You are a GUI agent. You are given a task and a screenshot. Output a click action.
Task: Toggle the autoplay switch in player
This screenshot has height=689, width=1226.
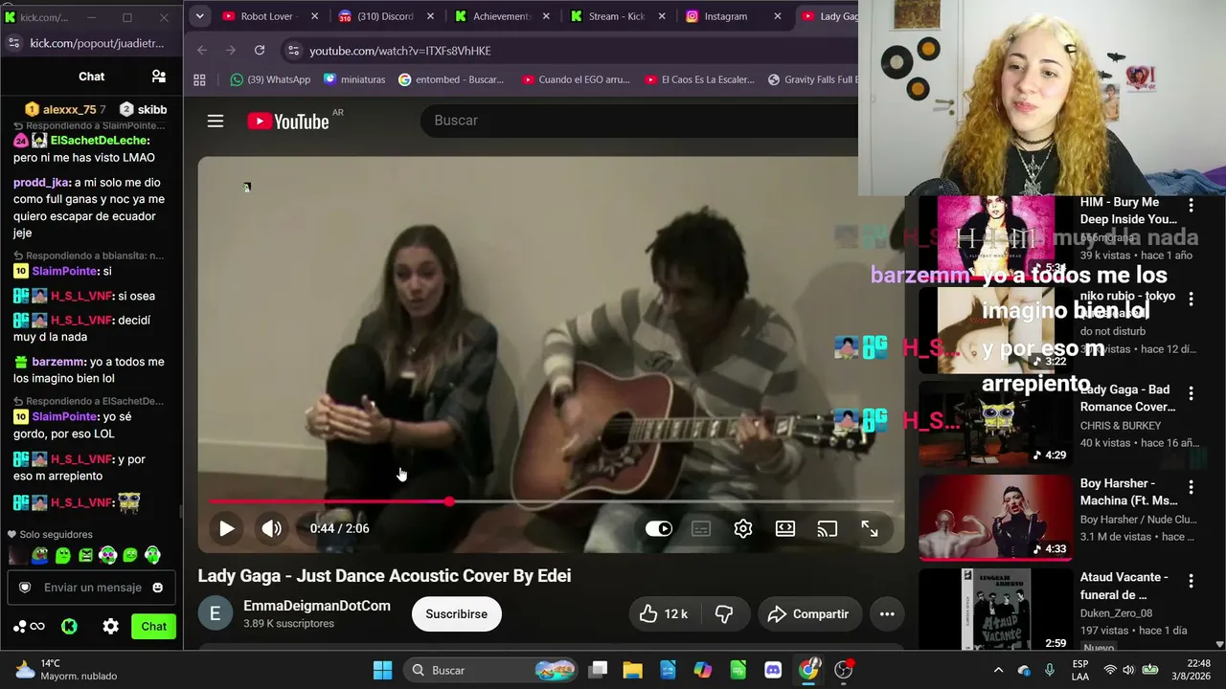[x=659, y=528]
